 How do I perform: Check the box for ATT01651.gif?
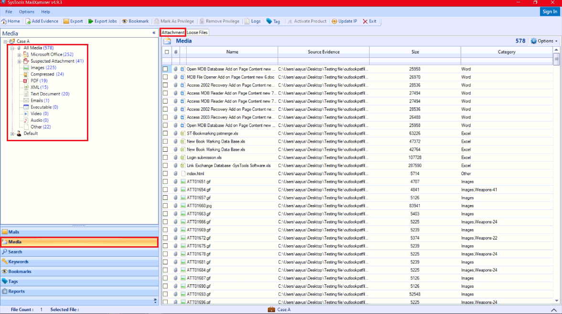point(165,181)
